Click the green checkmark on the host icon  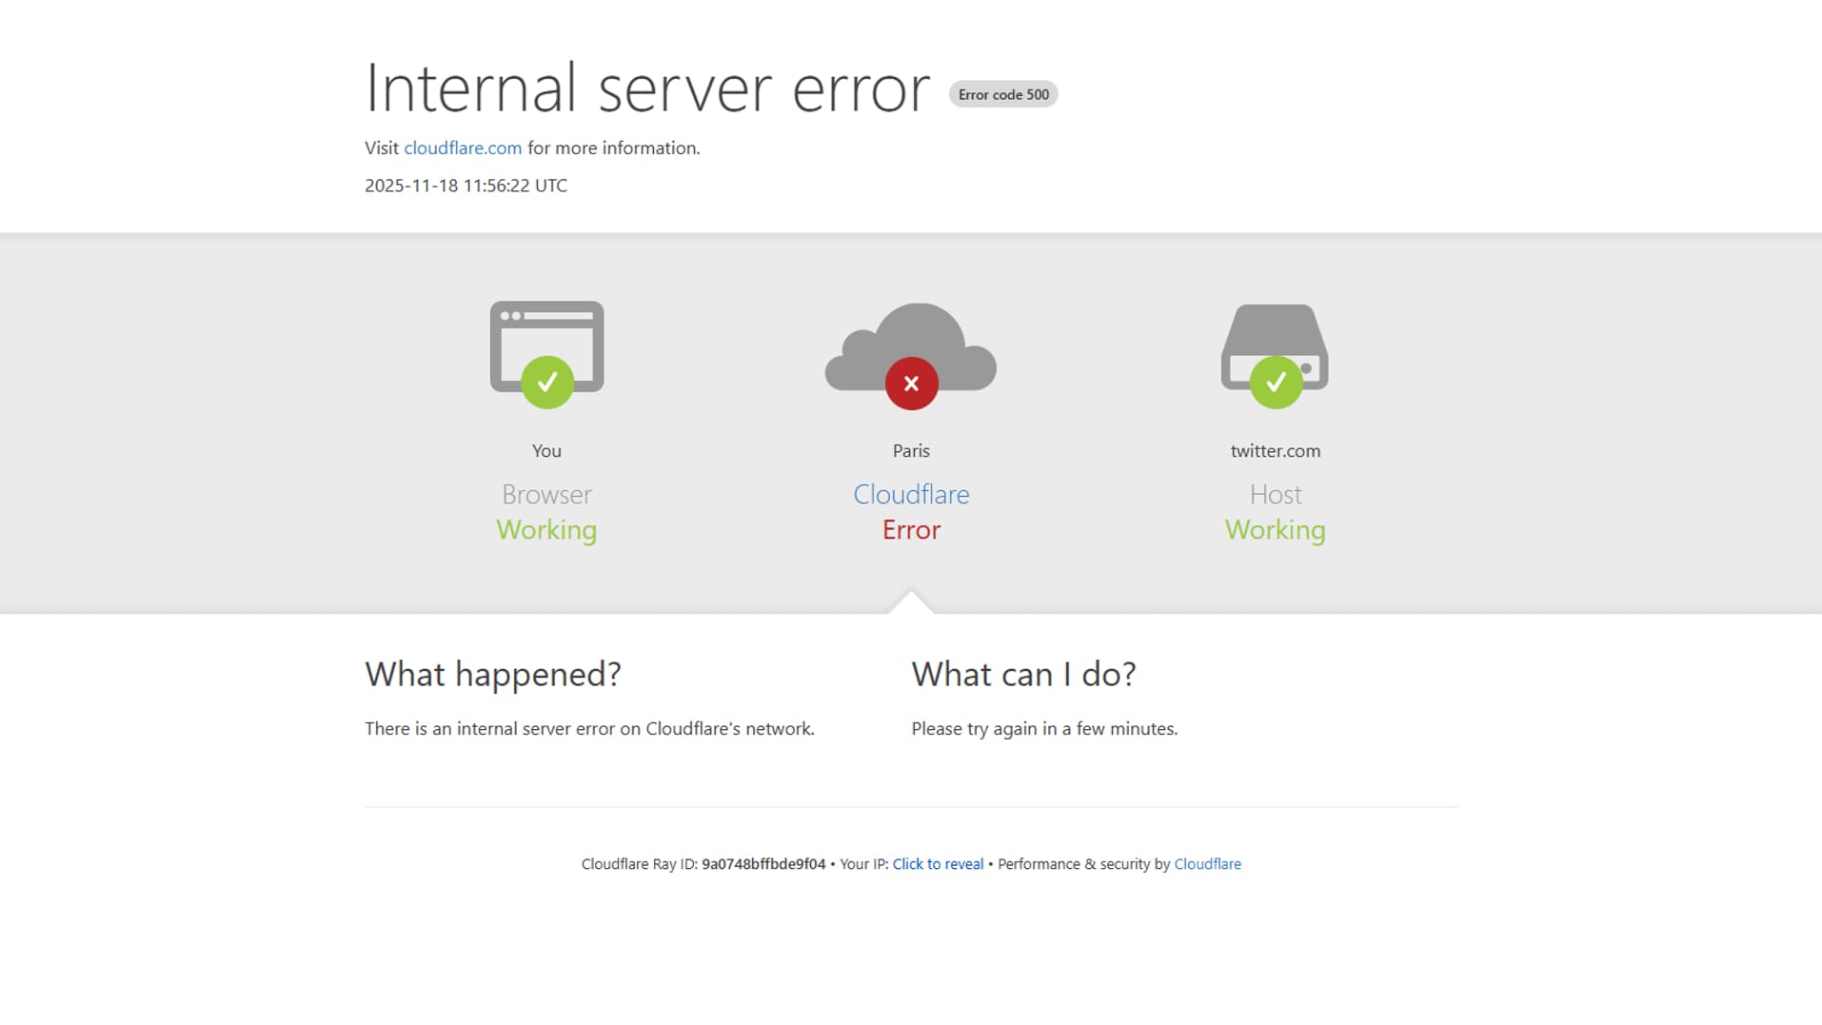tap(1276, 383)
